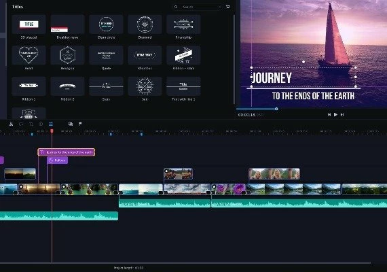387x272 pixels.
Task: Click the effects star icon on purple flower clip
Action: click(214, 187)
